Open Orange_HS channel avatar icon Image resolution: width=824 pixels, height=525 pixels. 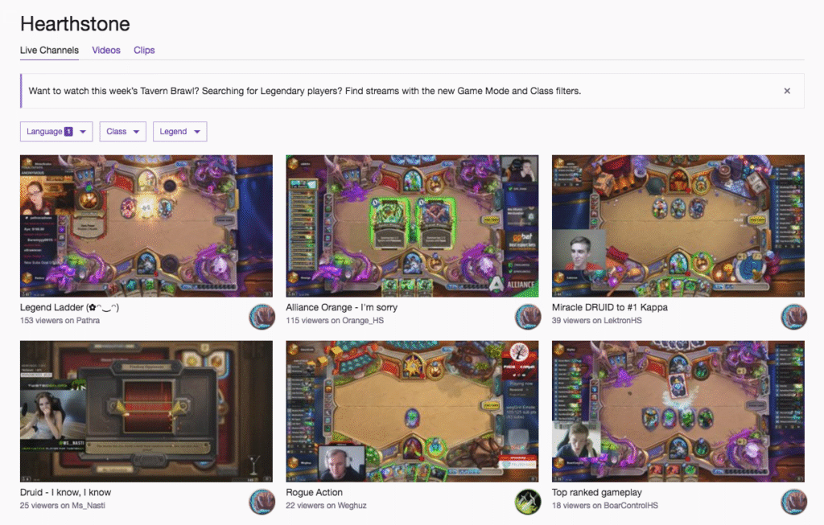[x=528, y=317]
